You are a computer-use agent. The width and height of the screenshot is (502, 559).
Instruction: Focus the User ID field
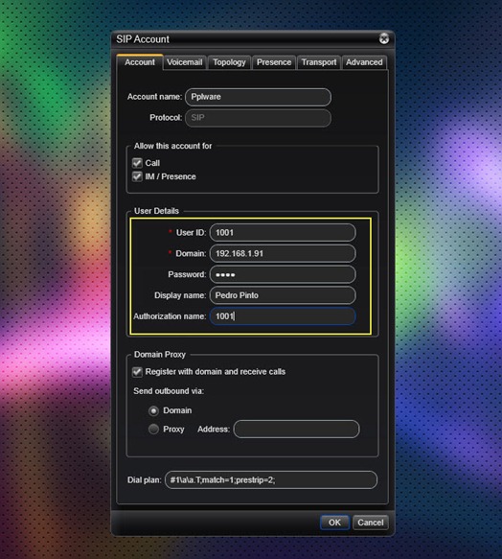(283, 232)
